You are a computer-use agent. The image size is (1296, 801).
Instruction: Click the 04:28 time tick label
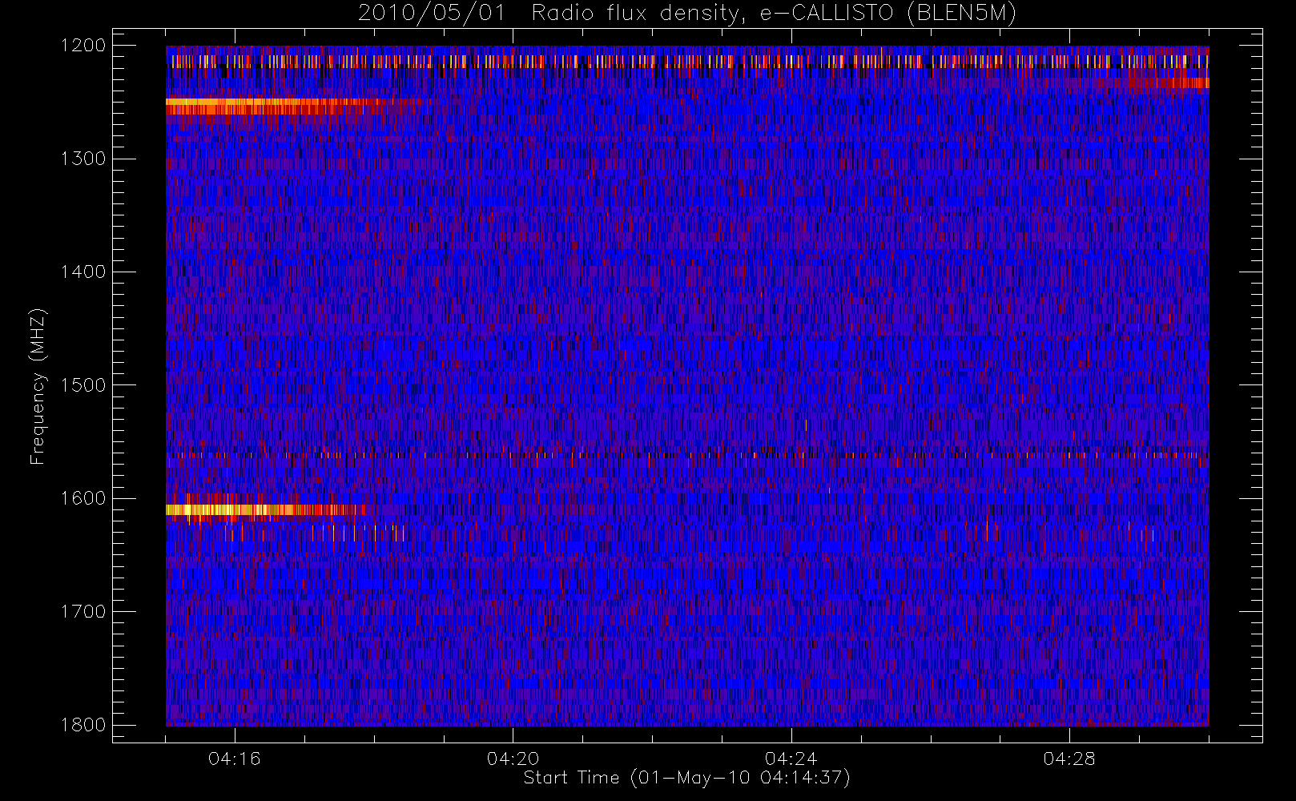1069,759
